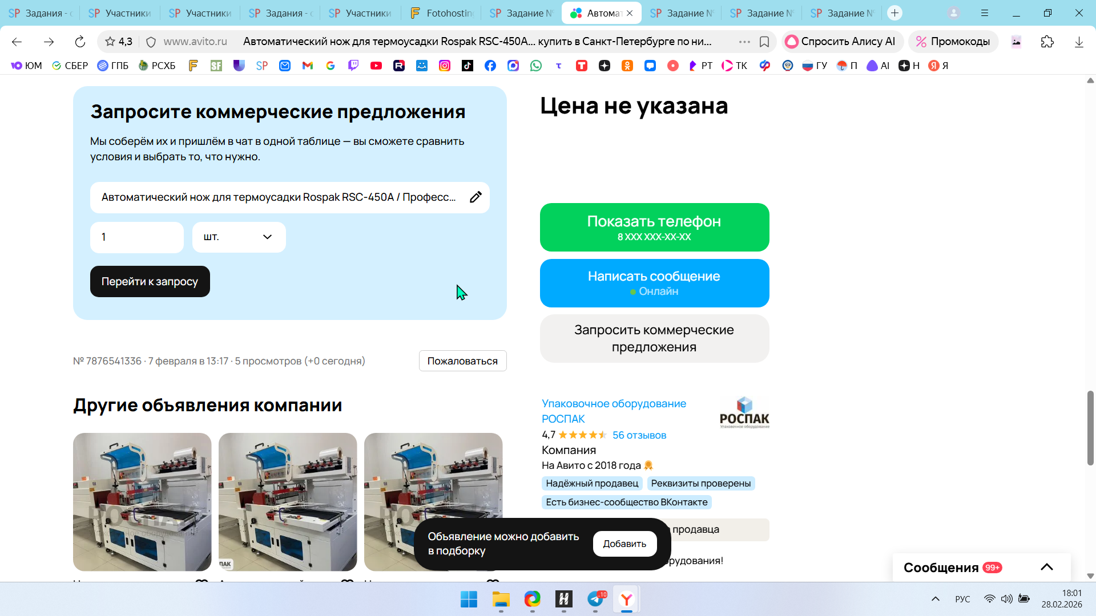Viewport: 1096px width, 616px height.
Task: Reload the page with refresh icon
Action: (80, 42)
